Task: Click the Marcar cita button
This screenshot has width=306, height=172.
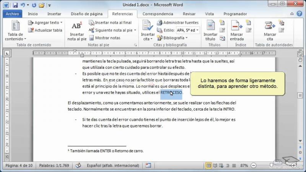Action: point(270,31)
